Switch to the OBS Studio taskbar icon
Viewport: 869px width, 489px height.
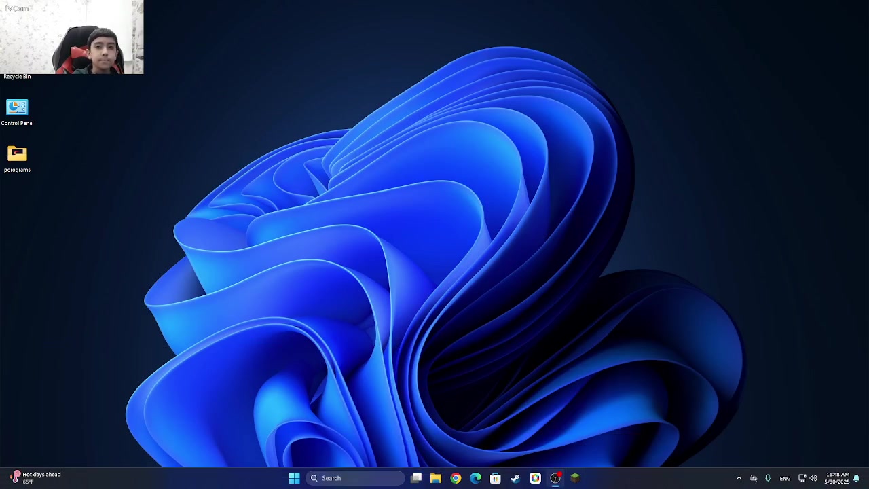tap(555, 478)
